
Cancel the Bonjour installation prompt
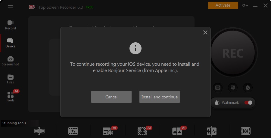click(x=111, y=97)
